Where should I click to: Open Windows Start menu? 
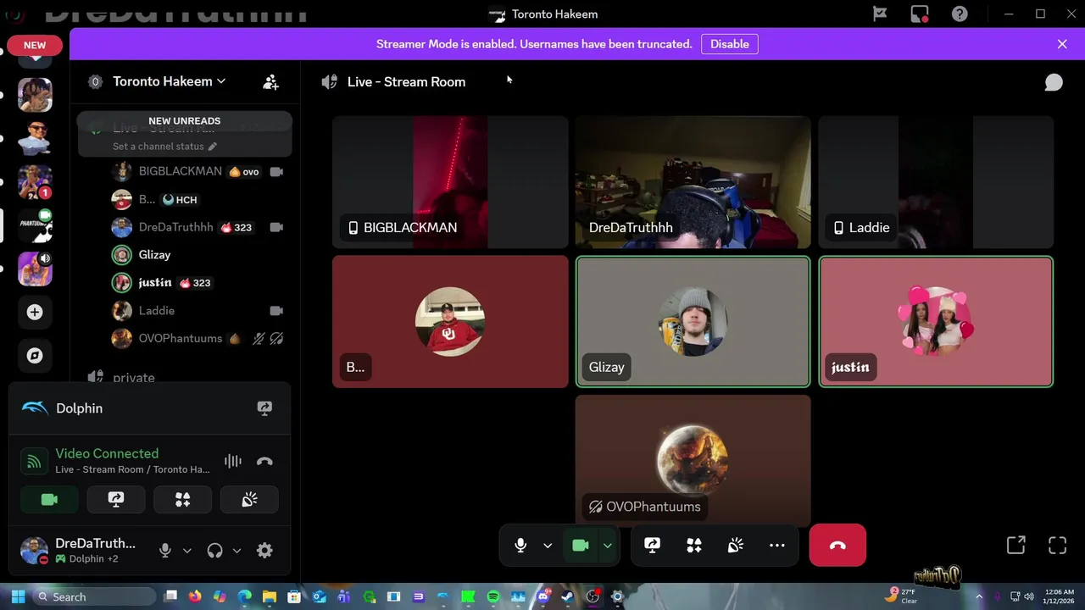18,596
